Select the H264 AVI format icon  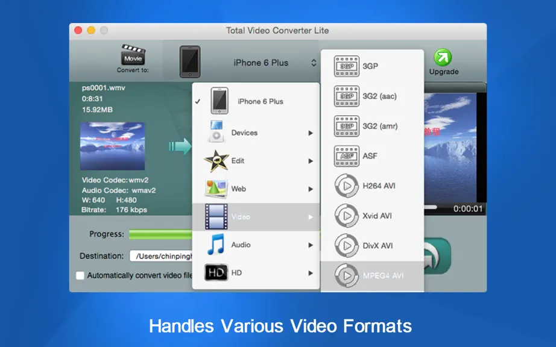point(346,186)
